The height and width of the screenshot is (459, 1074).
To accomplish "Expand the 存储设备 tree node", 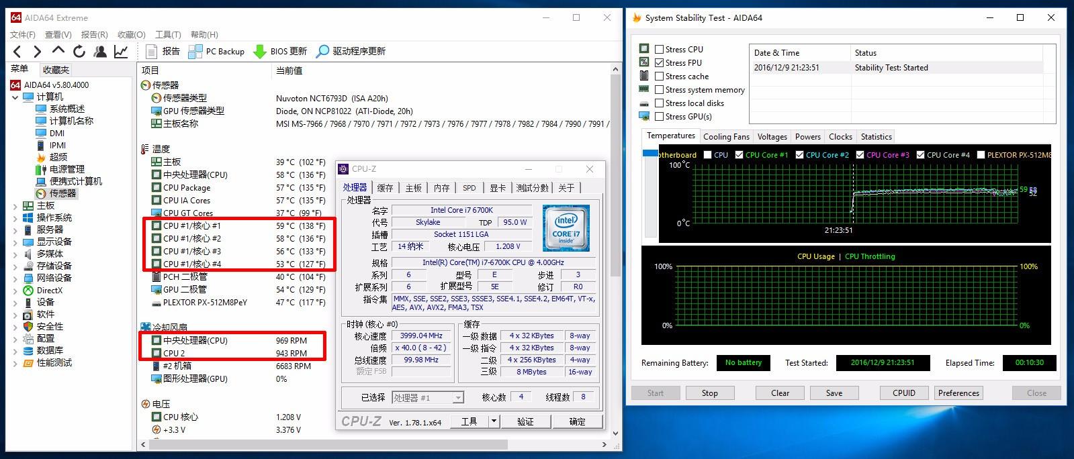I will [x=15, y=266].
